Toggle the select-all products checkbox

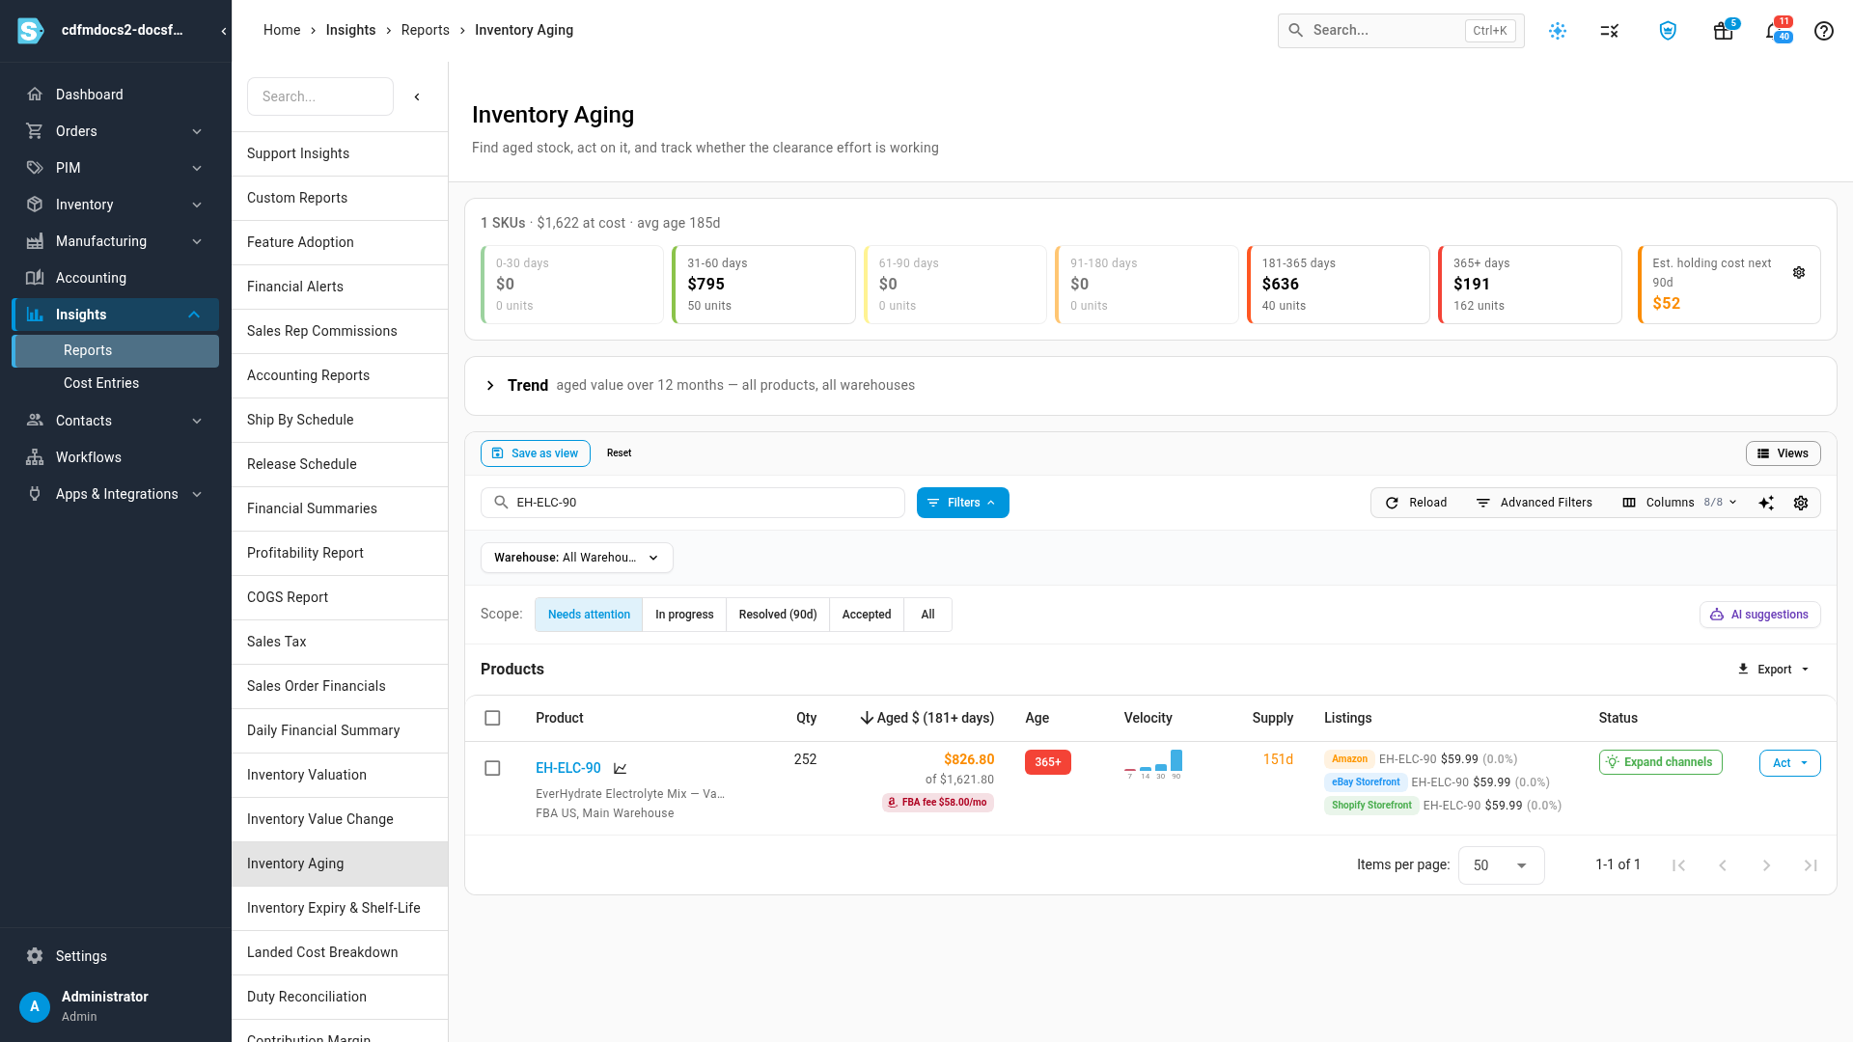click(492, 718)
